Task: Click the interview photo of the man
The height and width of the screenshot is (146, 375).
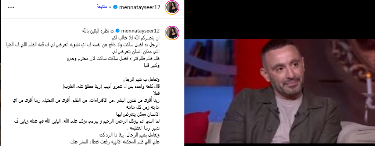Action: [280, 91]
